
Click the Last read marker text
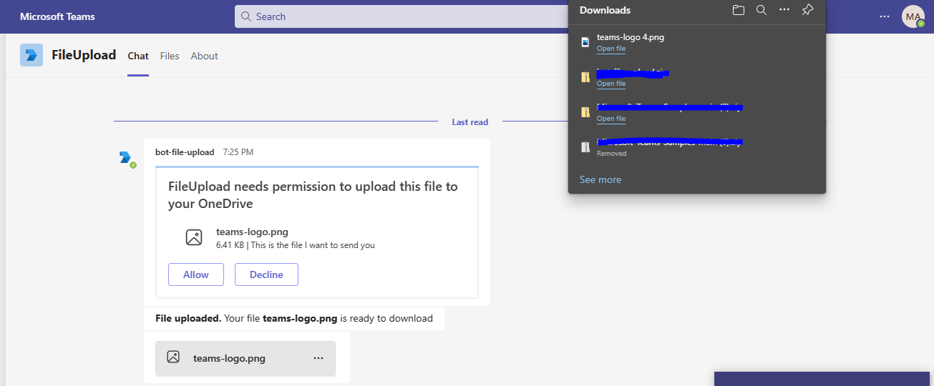point(470,122)
